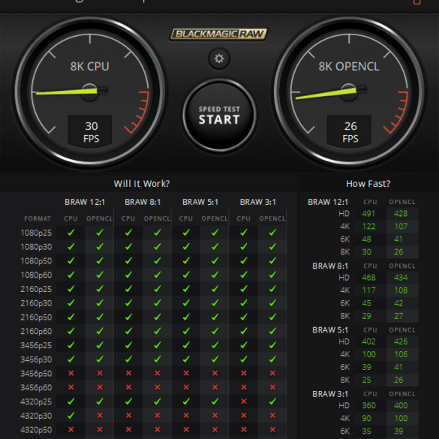Click the 90 value for BRAW 3:1 4K CPU

366,418
